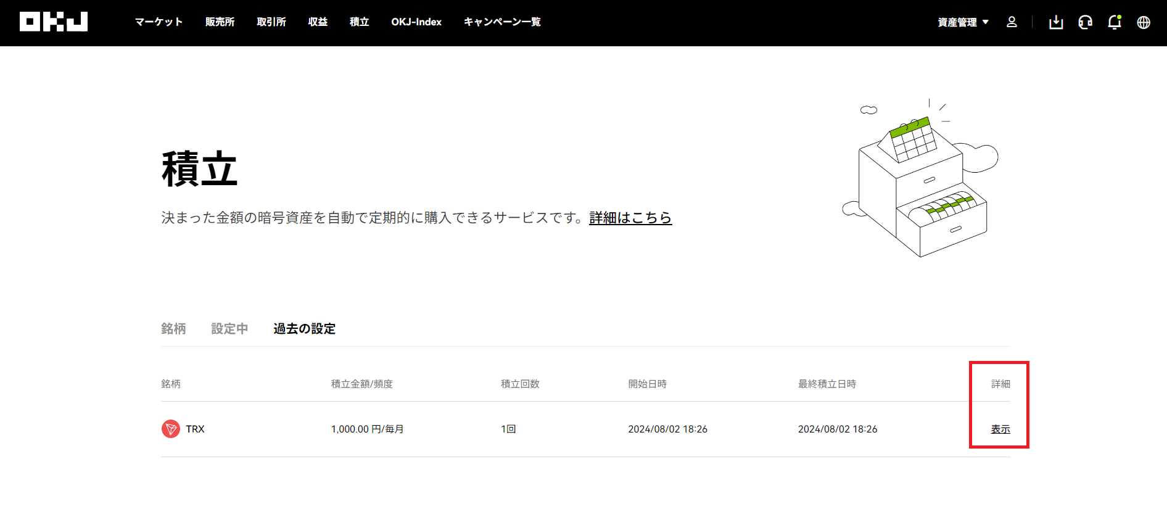Viewport: 1167px width, 530px height.
Task: Click the calendar drawer illustration
Action: click(x=920, y=178)
